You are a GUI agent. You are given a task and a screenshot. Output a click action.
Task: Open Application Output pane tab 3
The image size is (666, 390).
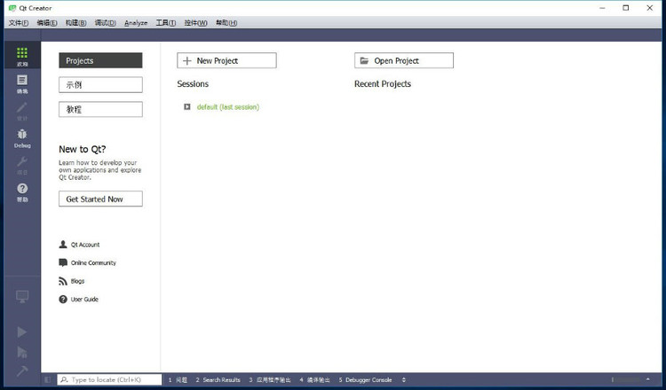pos(270,380)
